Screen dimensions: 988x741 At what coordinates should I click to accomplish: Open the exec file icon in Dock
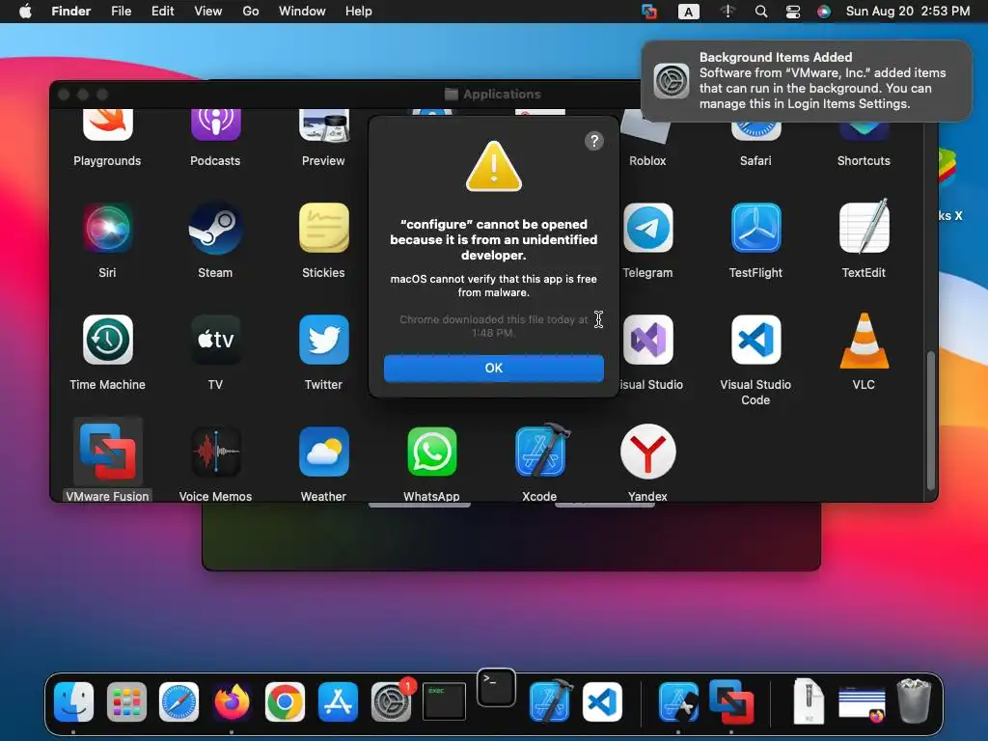click(444, 701)
